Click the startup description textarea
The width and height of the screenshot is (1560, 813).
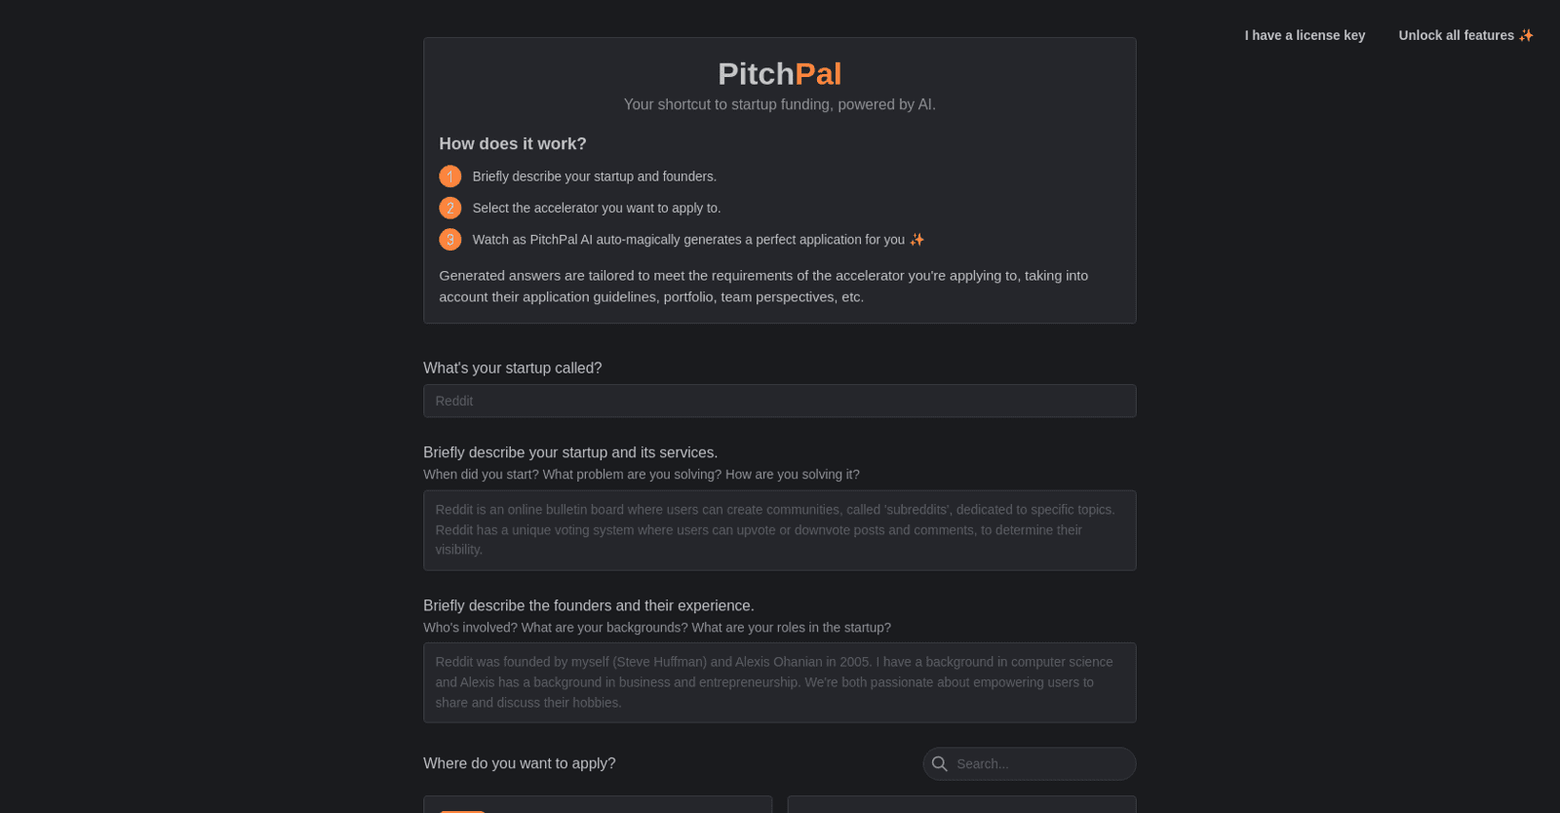point(779,529)
